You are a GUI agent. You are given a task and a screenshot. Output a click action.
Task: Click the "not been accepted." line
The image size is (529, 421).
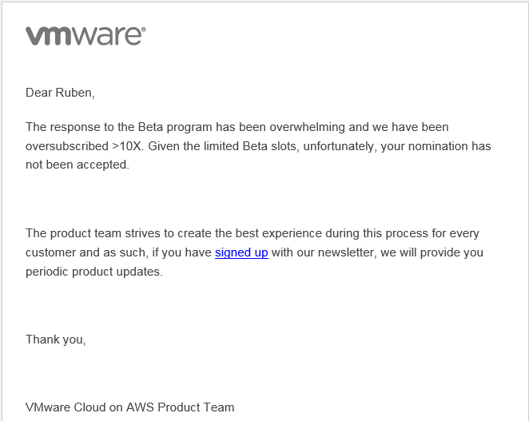77,165
